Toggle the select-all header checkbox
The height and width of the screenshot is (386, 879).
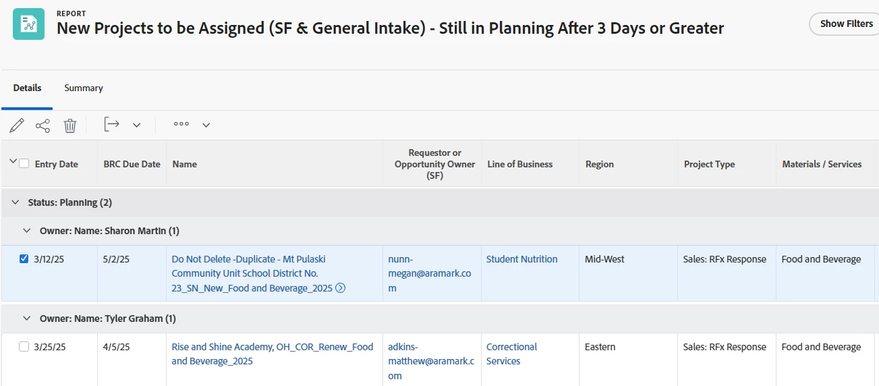click(x=24, y=163)
